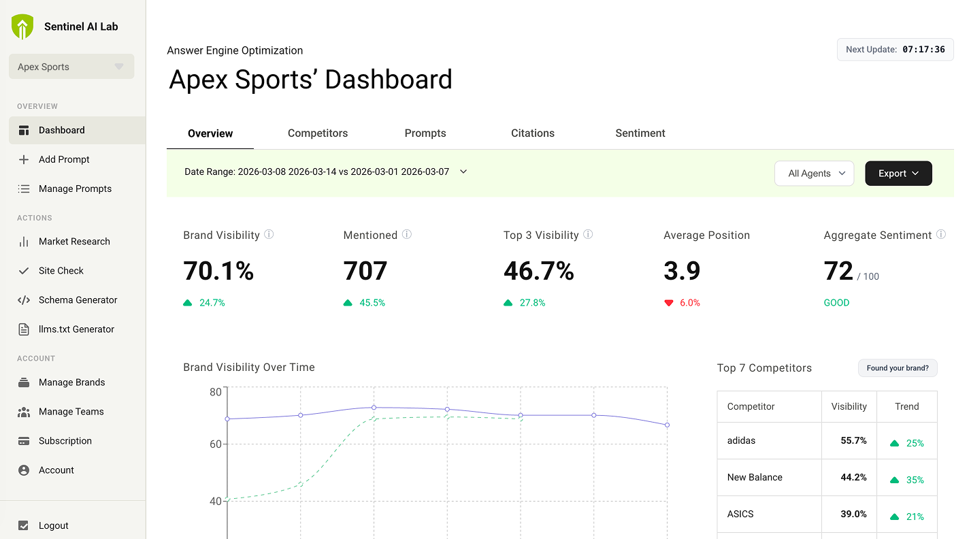Click the green trend arrow in the ASICS row
The height and width of the screenshot is (539, 969).
[x=895, y=517]
